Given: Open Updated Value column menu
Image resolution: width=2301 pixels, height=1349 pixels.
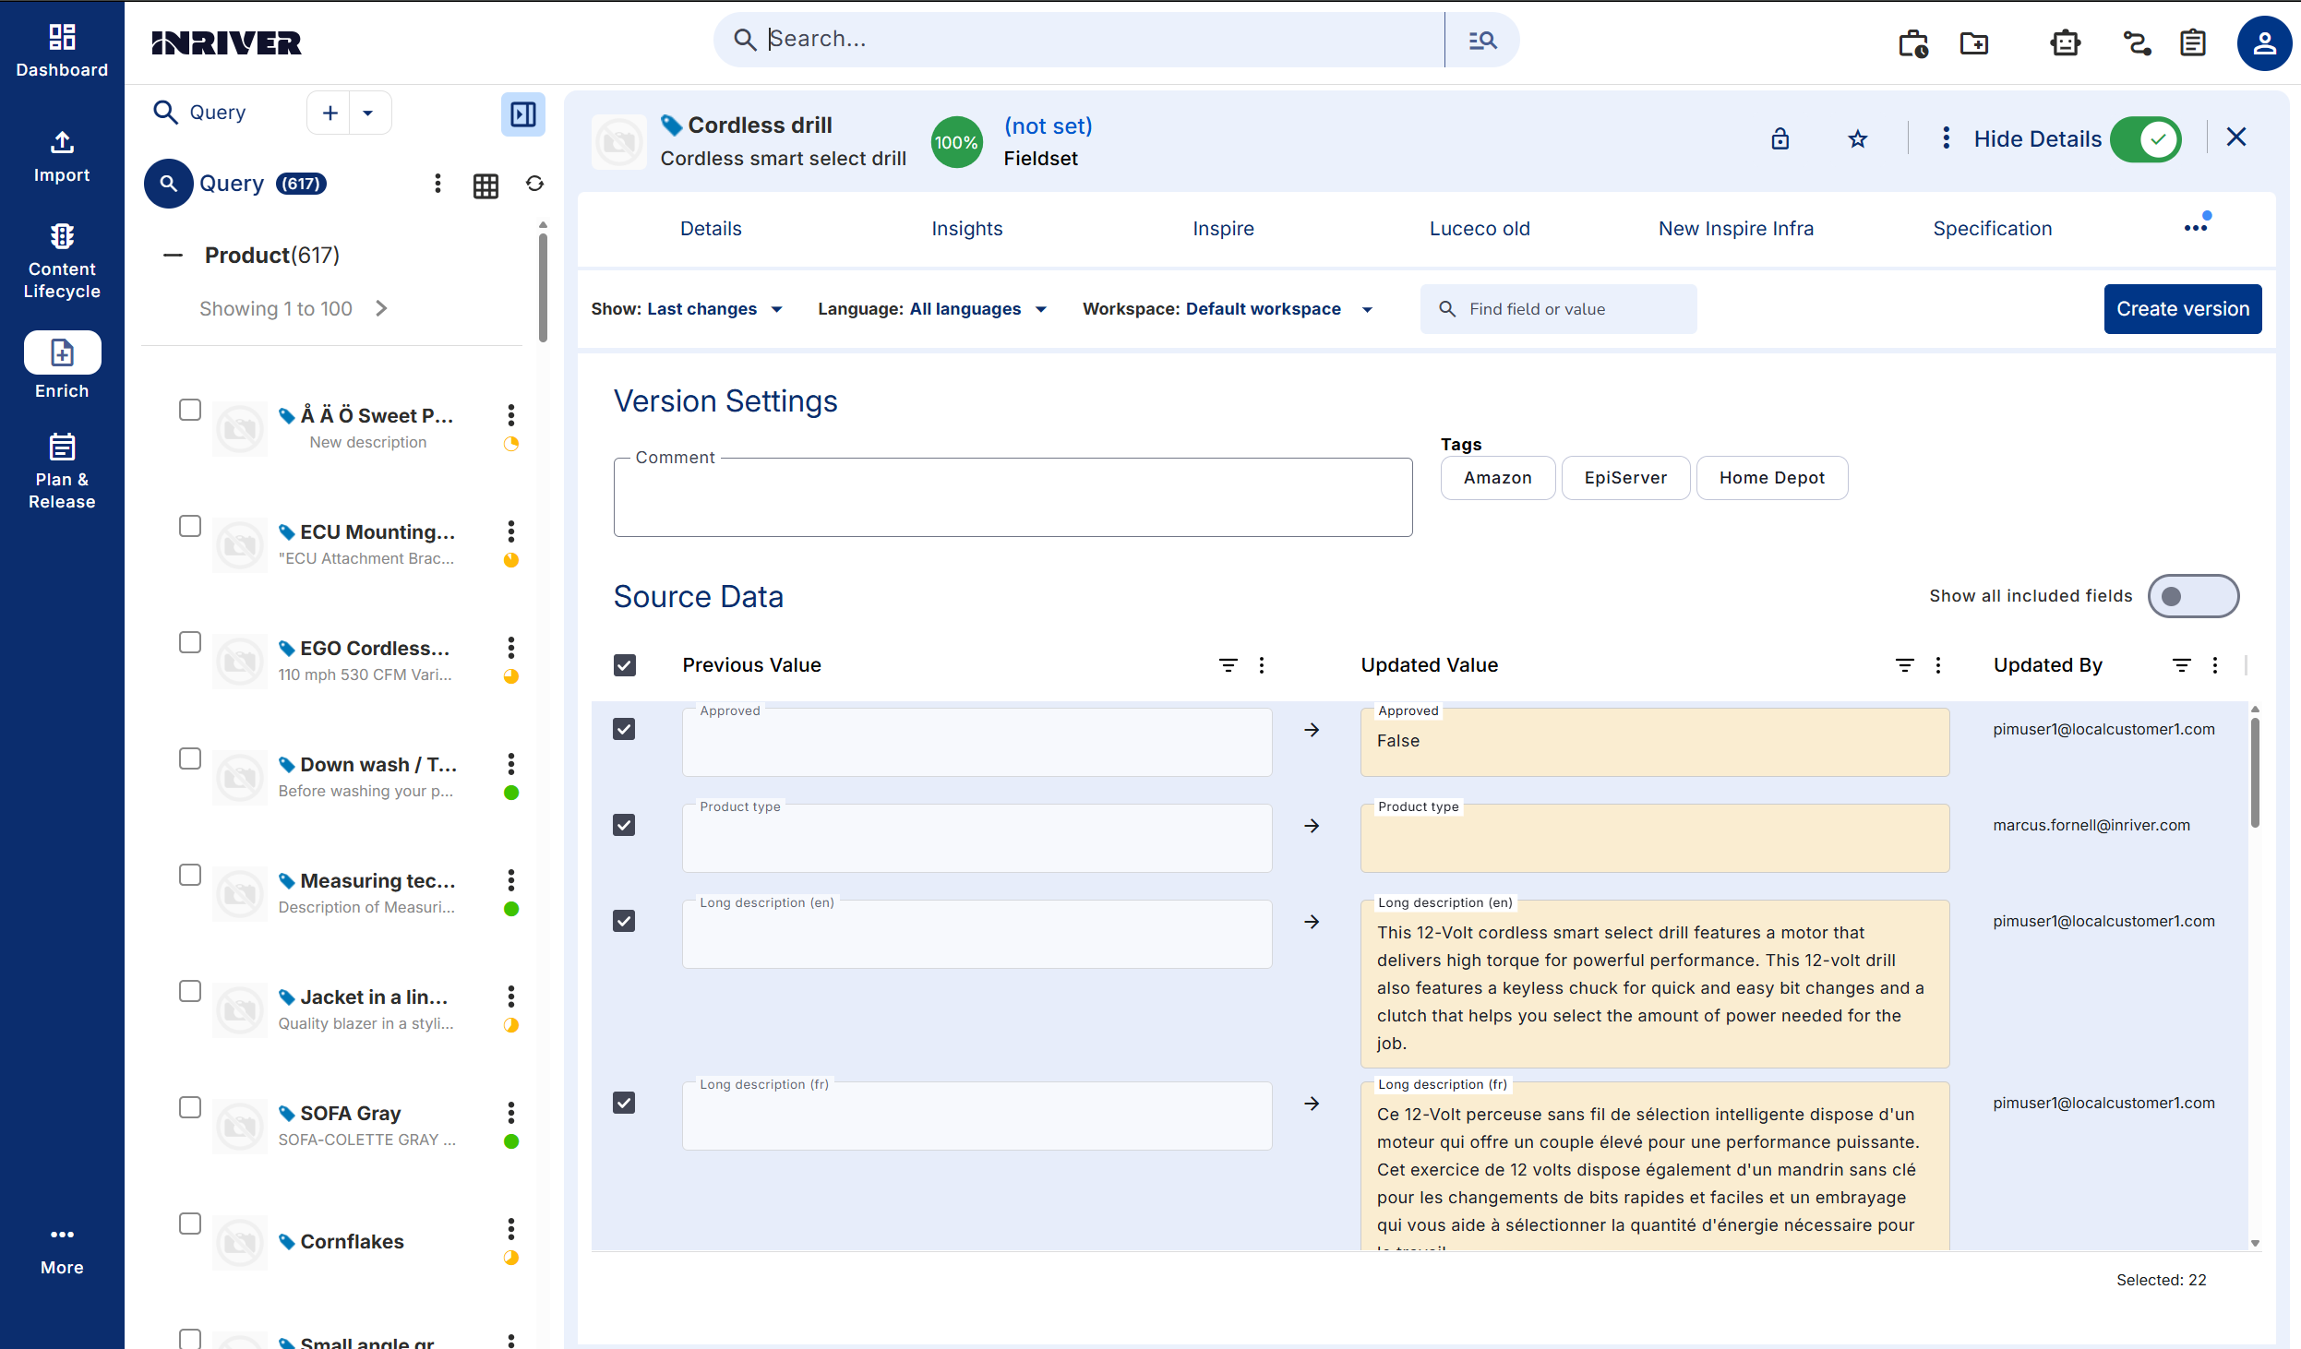Looking at the screenshot, I should [1938, 665].
